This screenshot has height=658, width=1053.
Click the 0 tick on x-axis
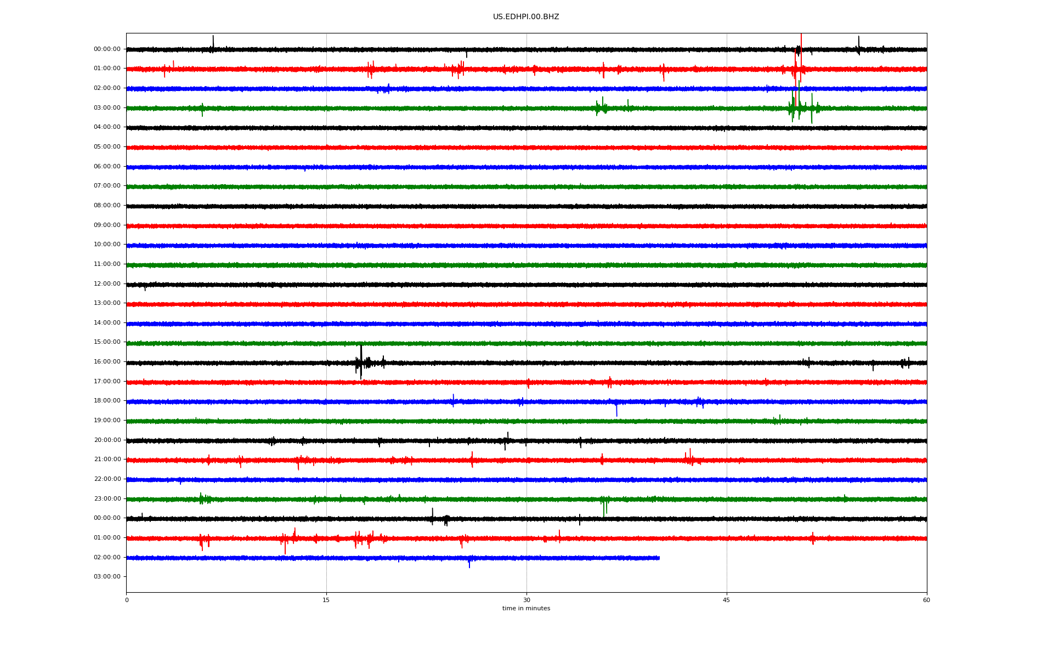click(127, 600)
